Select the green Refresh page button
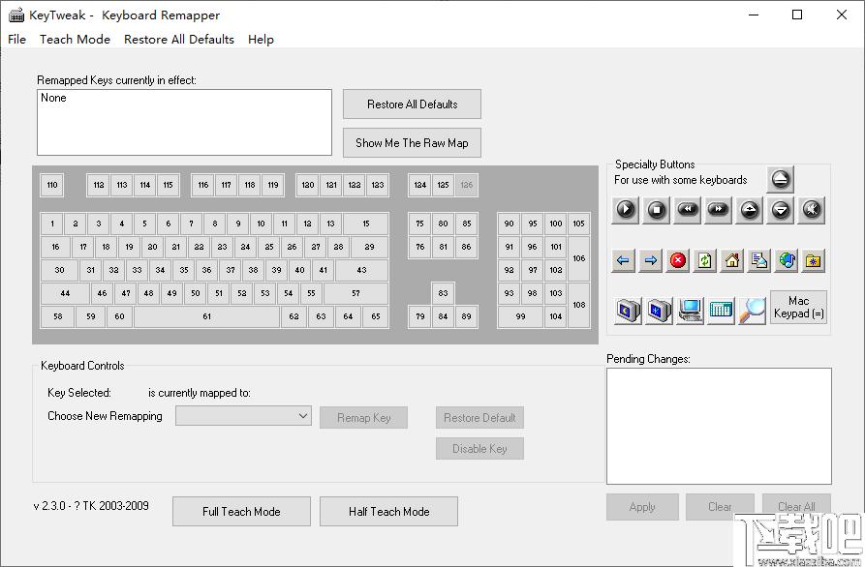The image size is (865, 567). tap(704, 260)
